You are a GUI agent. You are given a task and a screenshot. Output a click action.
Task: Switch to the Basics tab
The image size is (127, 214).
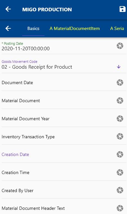coord(33,28)
